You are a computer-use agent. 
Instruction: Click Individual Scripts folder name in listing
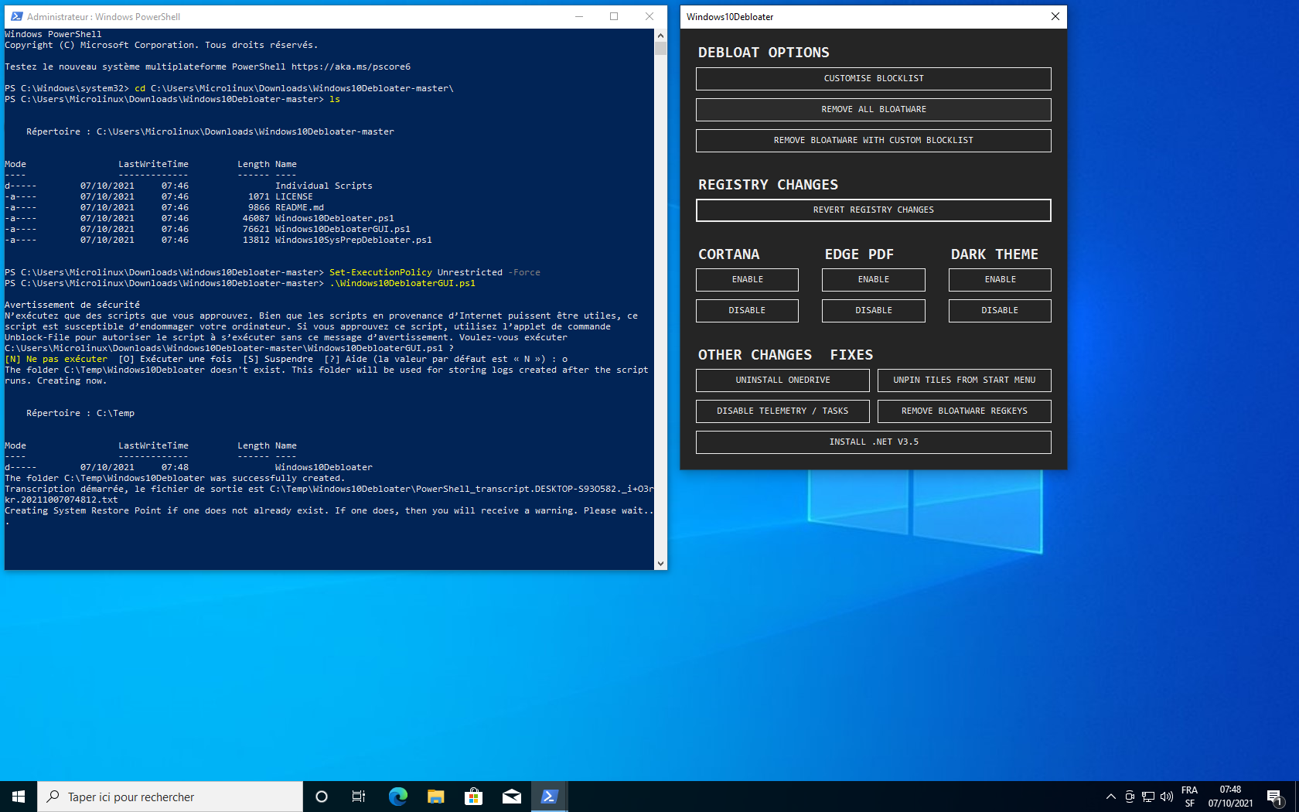[x=324, y=186]
